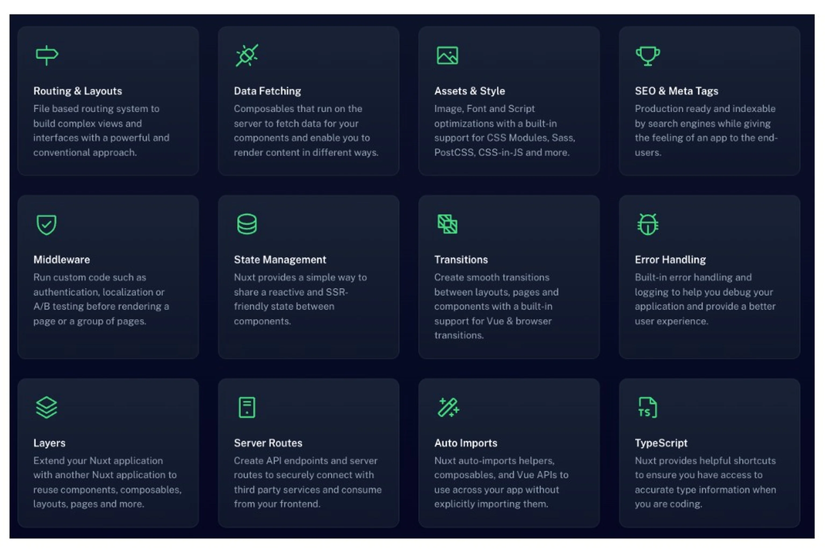The height and width of the screenshot is (556, 825).
Task: Click the Error Handling bug icon
Action: coord(648,223)
